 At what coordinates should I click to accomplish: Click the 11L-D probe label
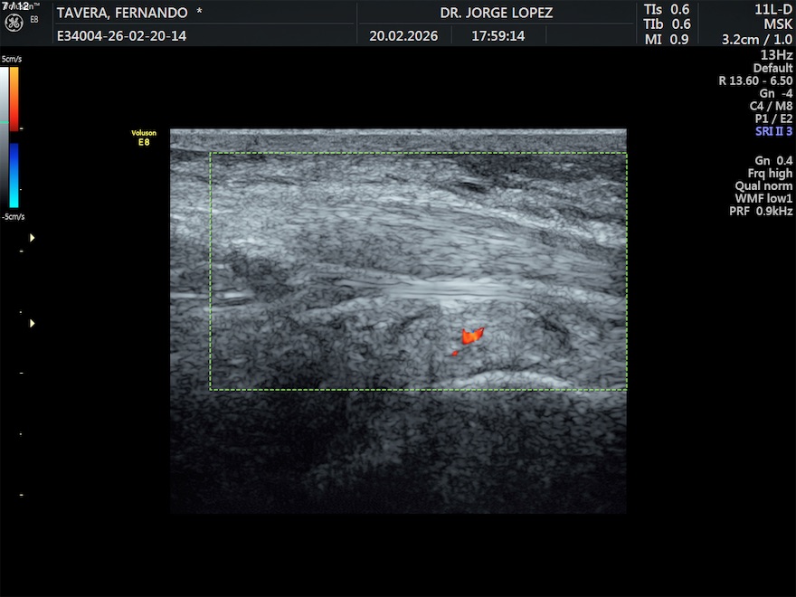point(773,9)
